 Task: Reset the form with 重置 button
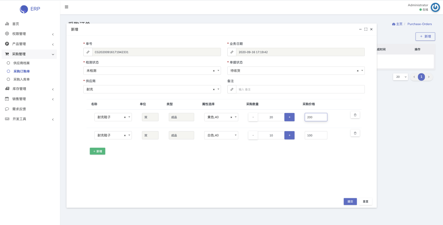pos(365,202)
